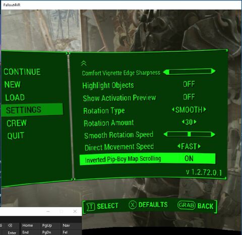
Task: Click the Comfort Vignette Edge Sharpness label
Action: (x=121, y=73)
